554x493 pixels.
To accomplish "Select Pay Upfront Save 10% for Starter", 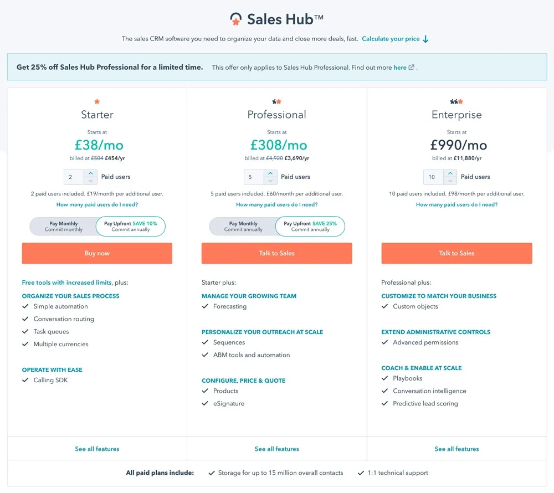I will click(131, 227).
